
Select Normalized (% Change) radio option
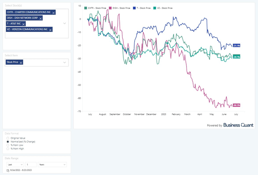(x=8, y=142)
